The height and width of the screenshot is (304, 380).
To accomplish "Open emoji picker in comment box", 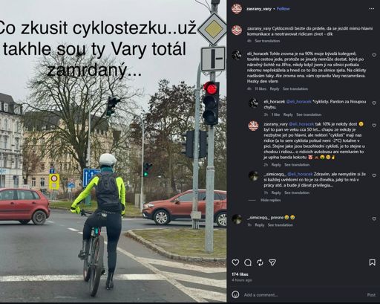I will click(x=235, y=294).
